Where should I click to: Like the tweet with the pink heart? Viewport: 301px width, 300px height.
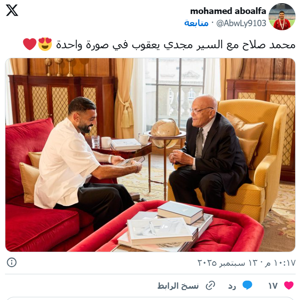(x=289, y=286)
